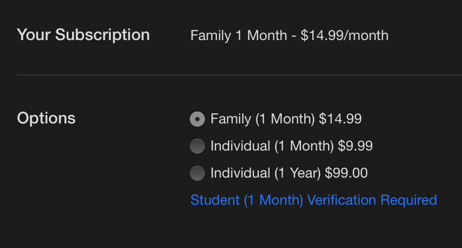Click the "Individual (1 Year) $99.00" option label
The width and height of the screenshot is (462, 248).
pyautogui.click(x=289, y=173)
